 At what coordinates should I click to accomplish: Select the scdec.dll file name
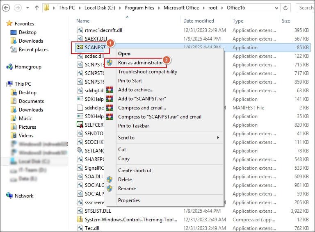click(x=94, y=56)
